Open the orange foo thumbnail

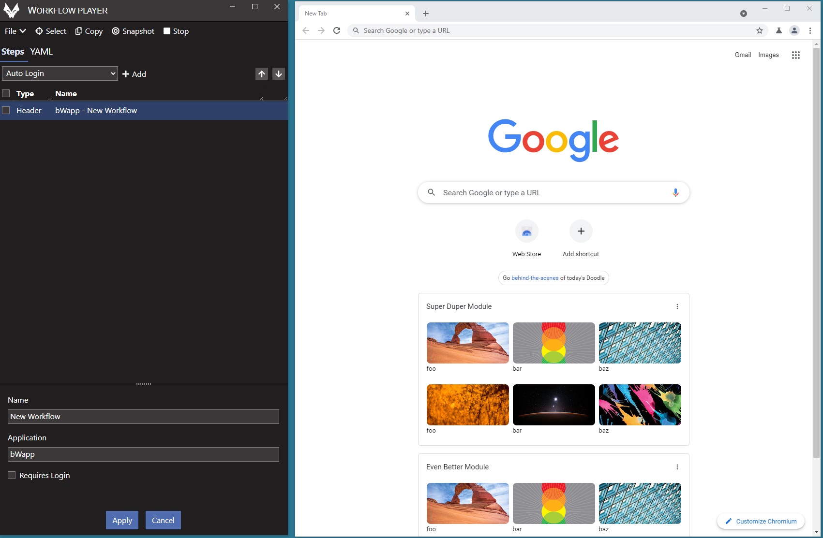click(468, 405)
